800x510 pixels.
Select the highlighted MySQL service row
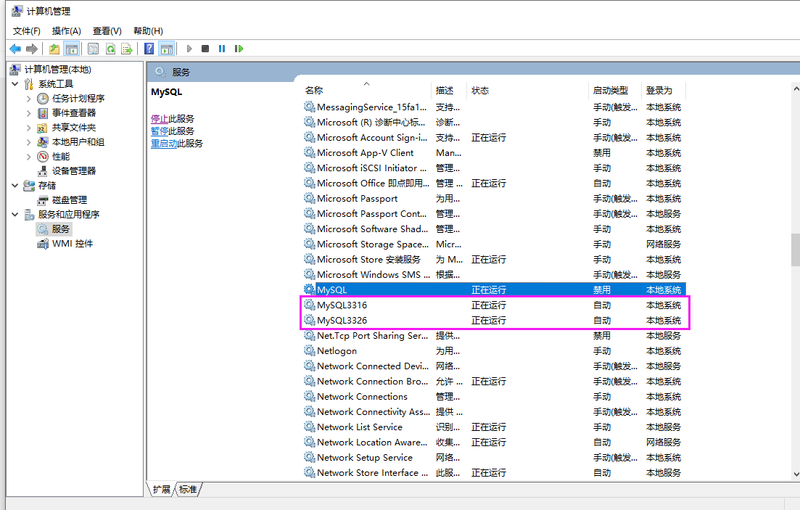point(494,290)
